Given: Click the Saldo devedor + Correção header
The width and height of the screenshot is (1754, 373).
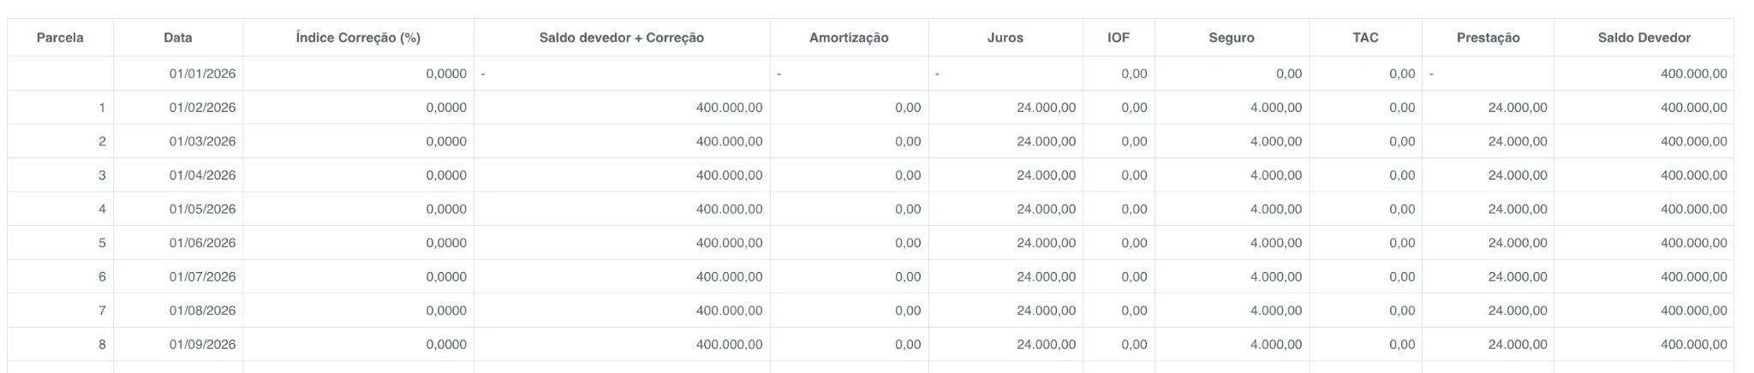Looking at the screenshot, I should click(x=621, y=38).
